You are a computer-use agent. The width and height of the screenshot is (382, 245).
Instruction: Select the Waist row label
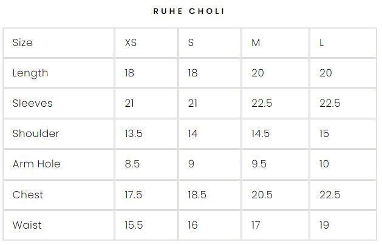click(27, 225)
